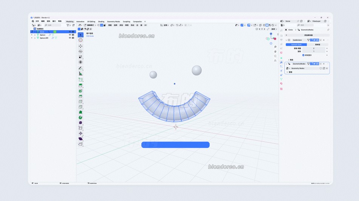
Task: Select the Knife tool
Action: point(81,107)
